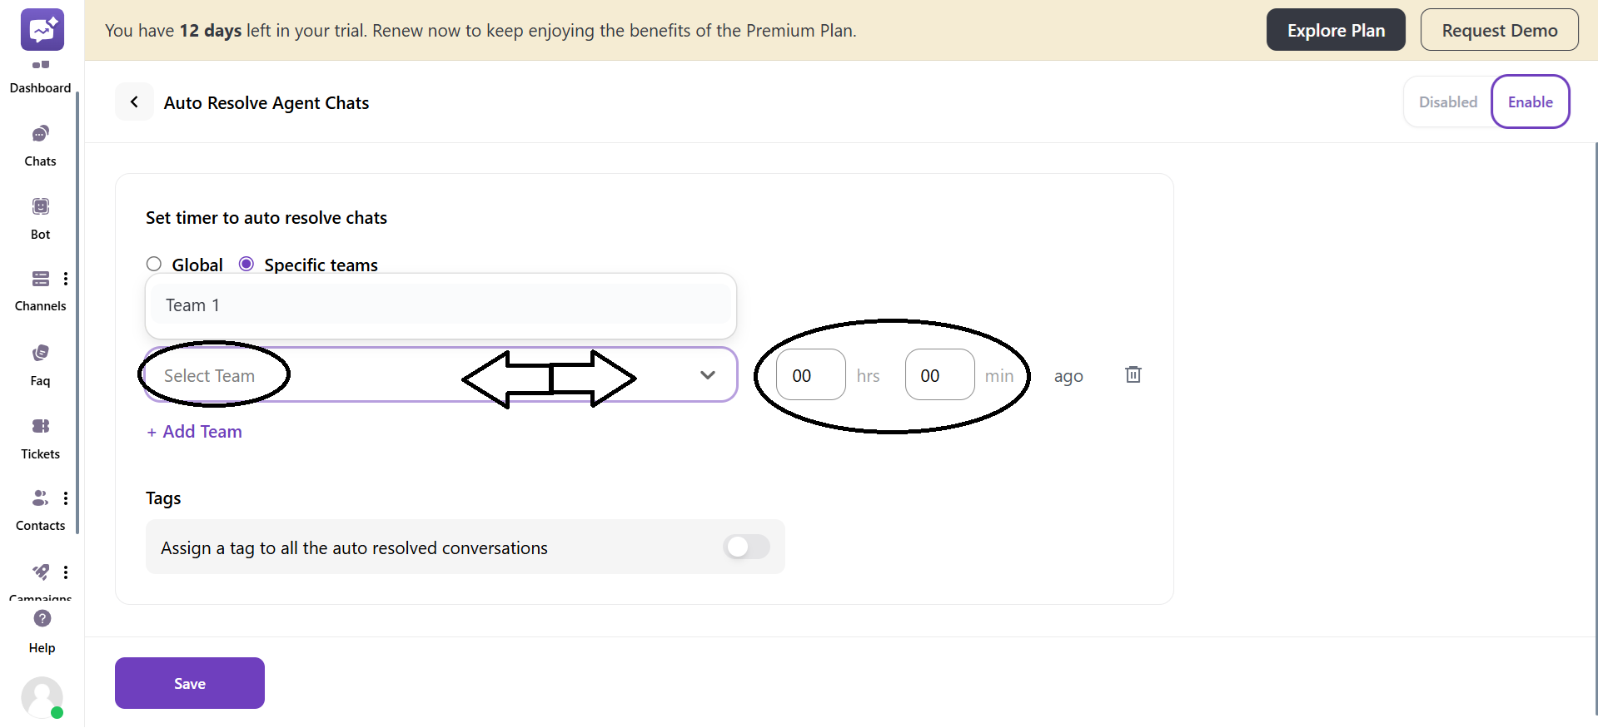Click the Add Team link
Viewport: 1598px width, 728px height.
195,432
